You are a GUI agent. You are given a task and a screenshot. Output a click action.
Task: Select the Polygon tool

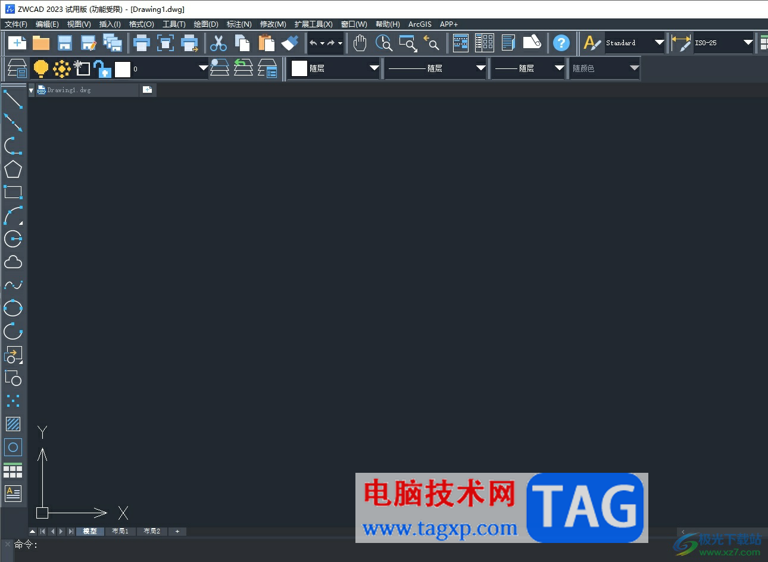(x=13, y=169)
